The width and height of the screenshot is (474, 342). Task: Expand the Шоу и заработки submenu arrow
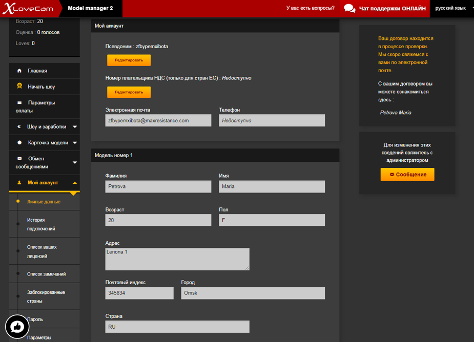(75, 127)
